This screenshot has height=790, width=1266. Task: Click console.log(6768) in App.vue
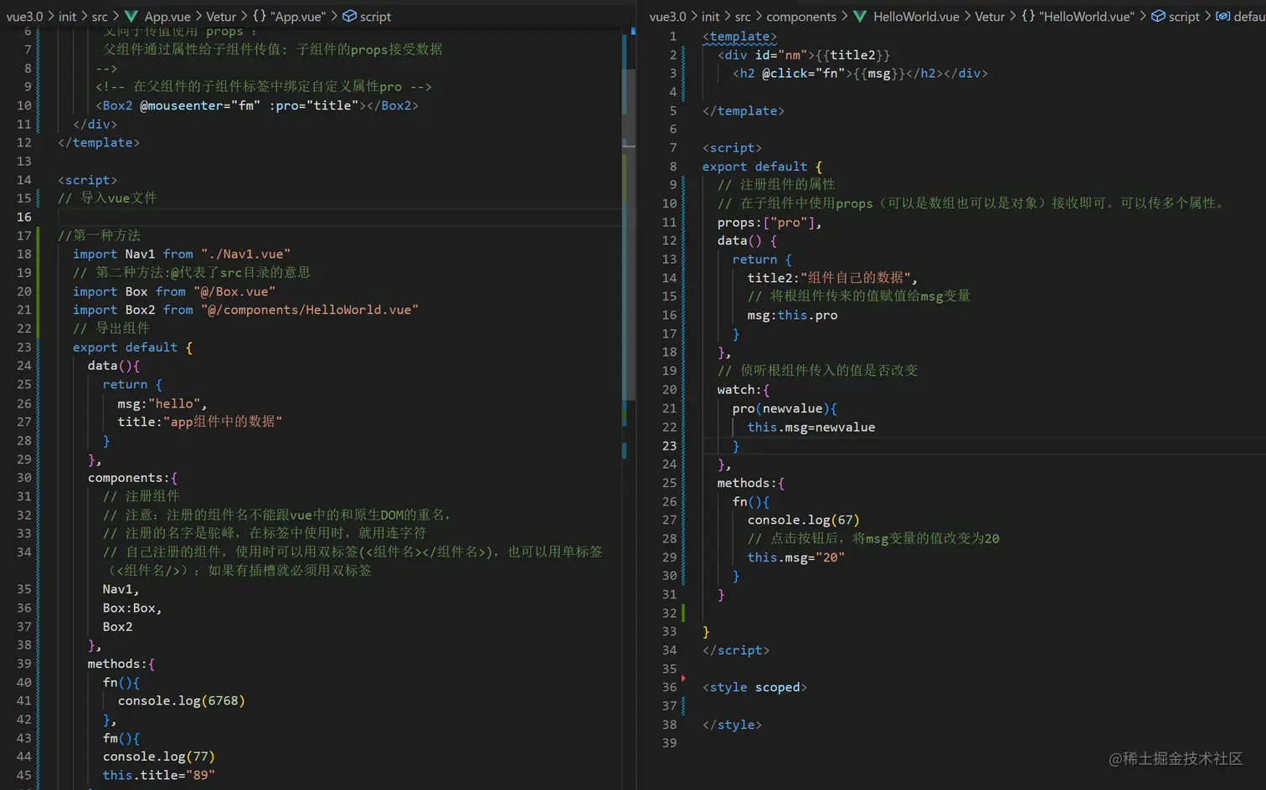pyautogui.click(x=181, y=700)
